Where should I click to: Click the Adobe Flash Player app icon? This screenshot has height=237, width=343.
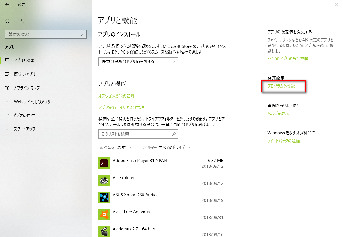point(104,163)
